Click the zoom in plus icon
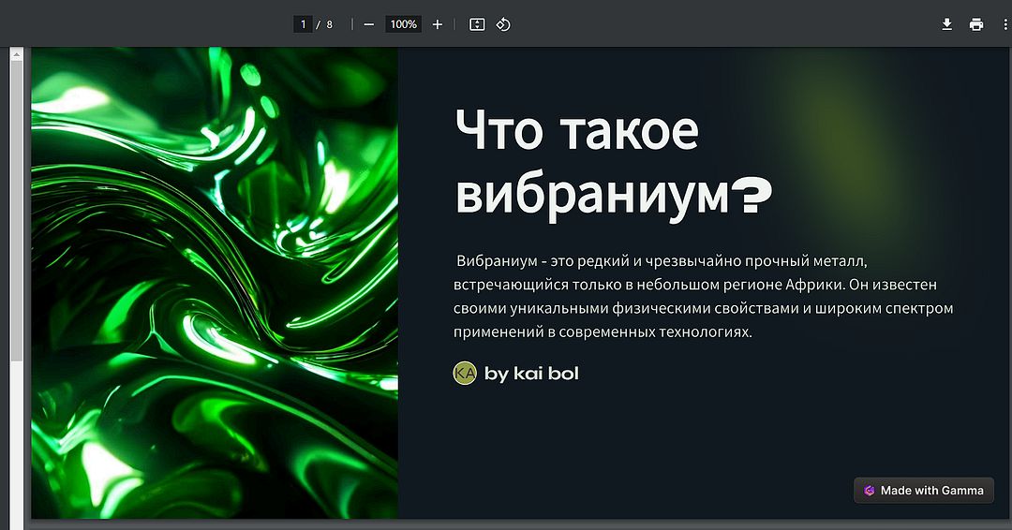This screenshot has width=1012, height=530. click(437, 24)
